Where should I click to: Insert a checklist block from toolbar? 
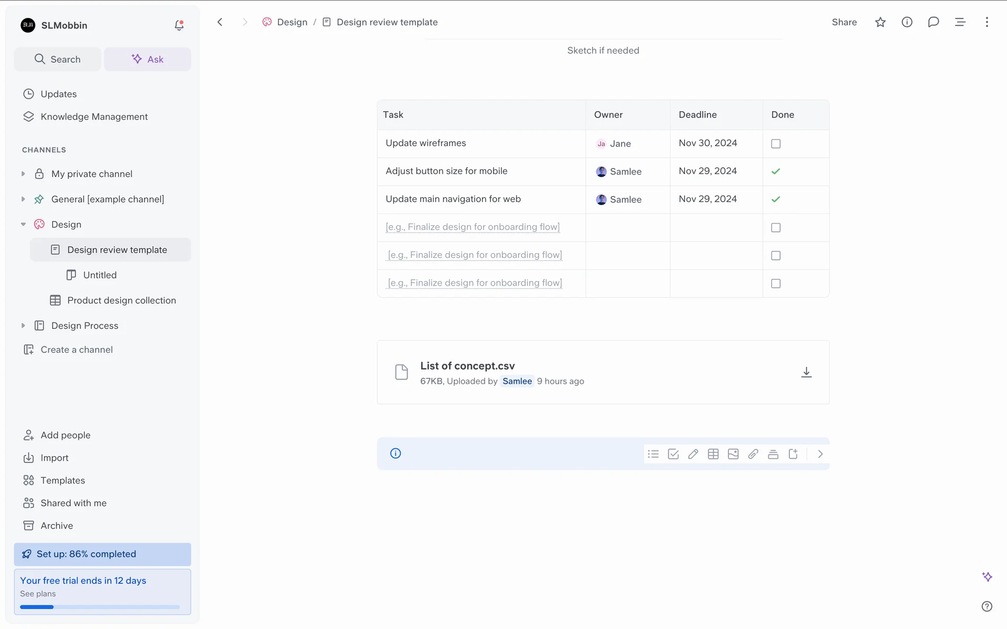tap(673, 454)
